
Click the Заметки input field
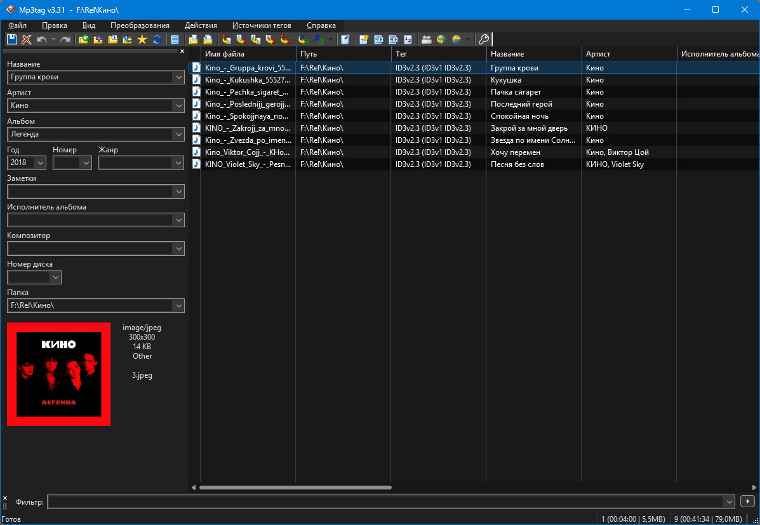coord(90,192)
